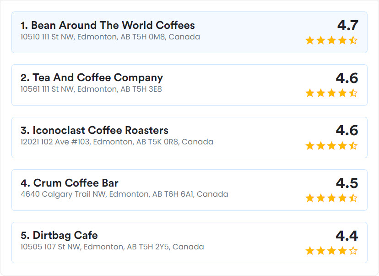Open the Bean Around The World Coffees listing
Viewport: 379px width, 276px height.
pyautogui.click(x=189, y=32)
